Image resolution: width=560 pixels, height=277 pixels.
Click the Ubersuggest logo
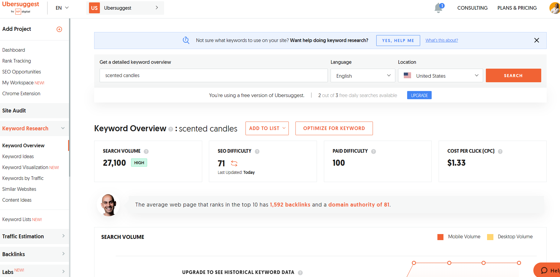(21, 7)
